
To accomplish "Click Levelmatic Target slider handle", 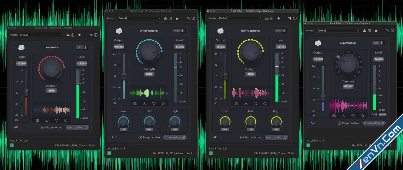I will coord(26,92).
